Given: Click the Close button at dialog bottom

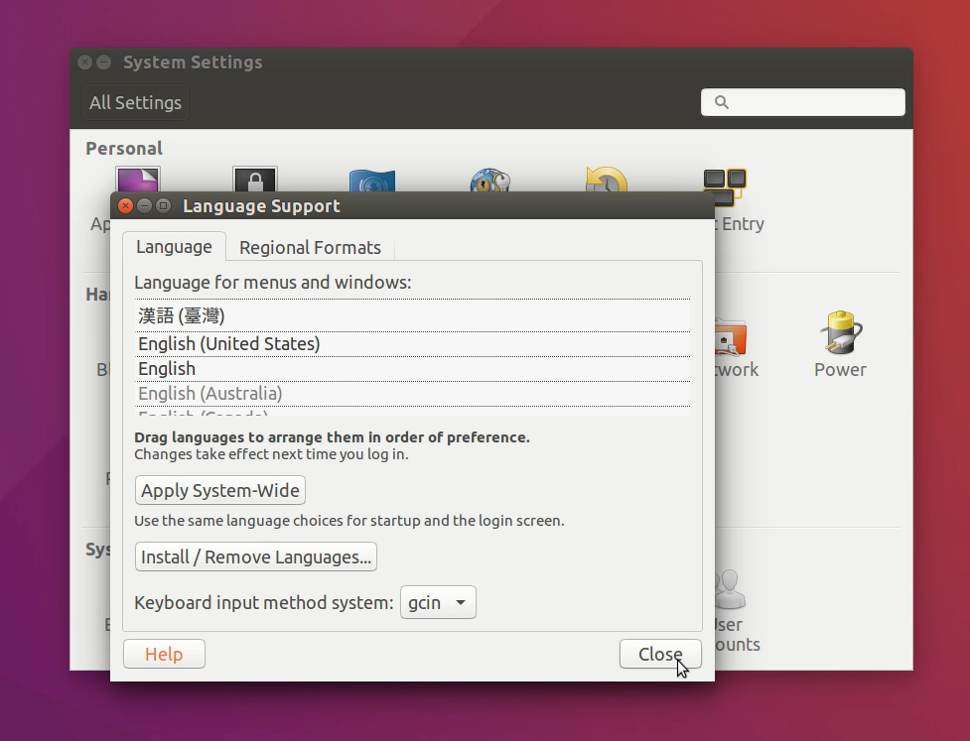Looking at the screenshot, I should tap(660, 654).
